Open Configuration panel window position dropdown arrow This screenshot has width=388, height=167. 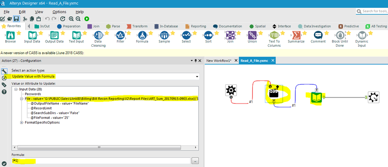pyautogui.click(x=192, y=61)
